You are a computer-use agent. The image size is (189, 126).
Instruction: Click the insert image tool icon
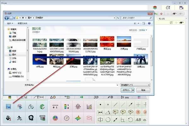tap(9, 107)
